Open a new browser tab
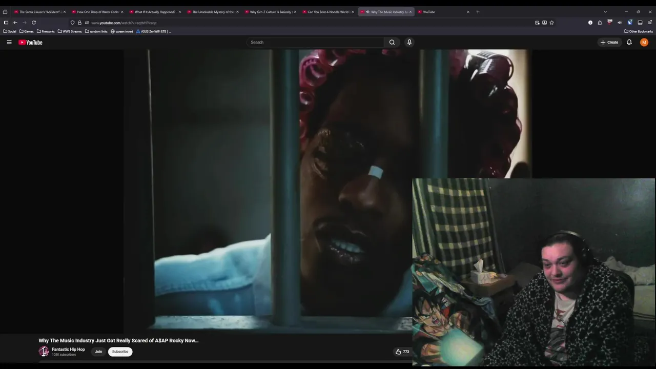 pos(478,12)
